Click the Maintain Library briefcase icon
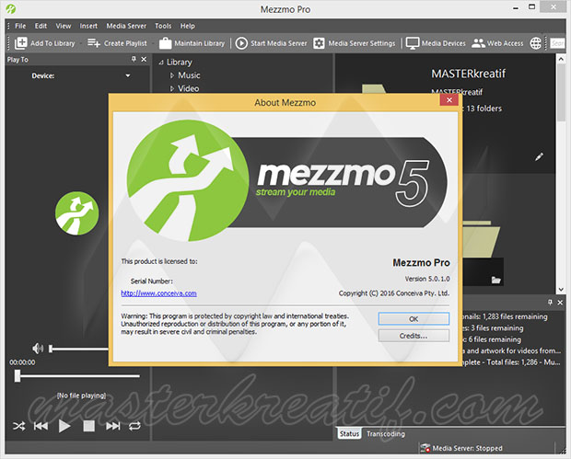The height and width of the screenshot is (459, 571). (166, 43)
